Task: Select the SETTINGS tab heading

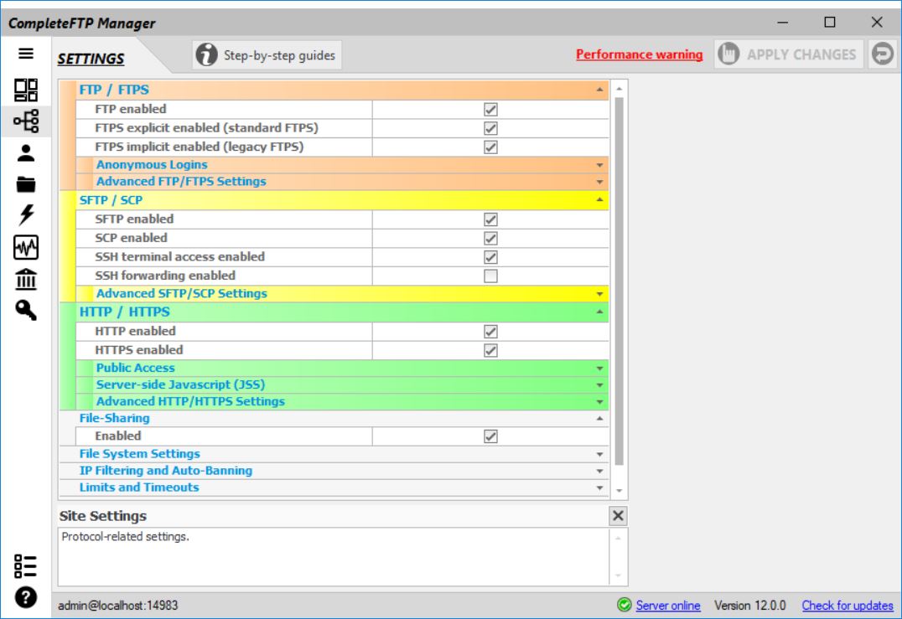Action: (x=91, y=59)
